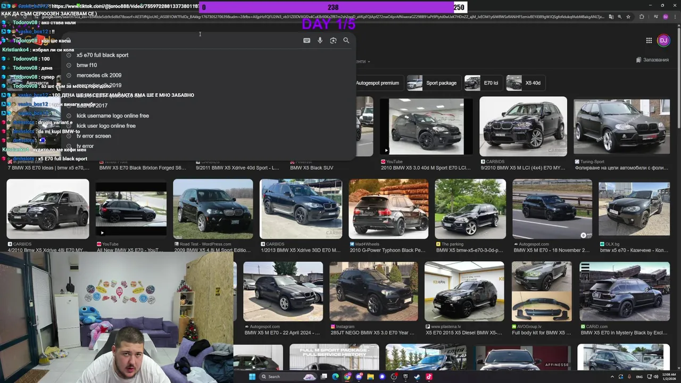The height and width of the screenshot is (383, 681).
Task: Open Tuning-Sport matte black X5 image
Action: [621, 126]
